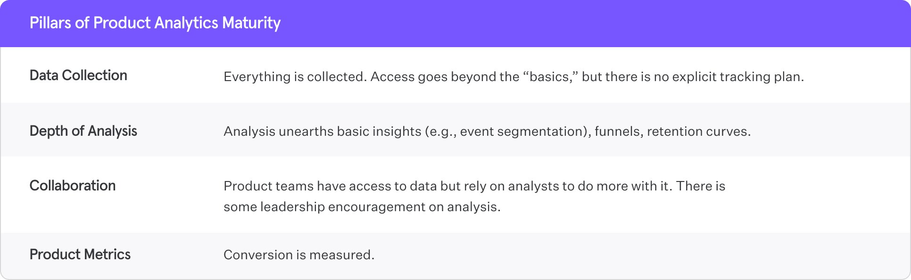Click the "Product Metrics" row label
The image size is (911, 280).
pos(80,255)
